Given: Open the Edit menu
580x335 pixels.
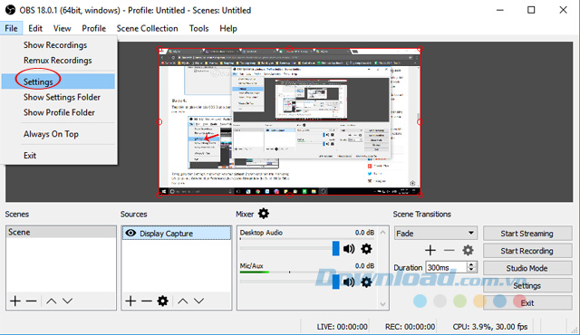Looking at the screenshot, I should 35,28.
